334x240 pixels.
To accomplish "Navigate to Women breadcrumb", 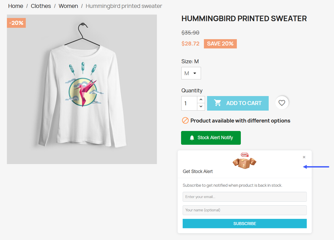I will tap(68, 6).
